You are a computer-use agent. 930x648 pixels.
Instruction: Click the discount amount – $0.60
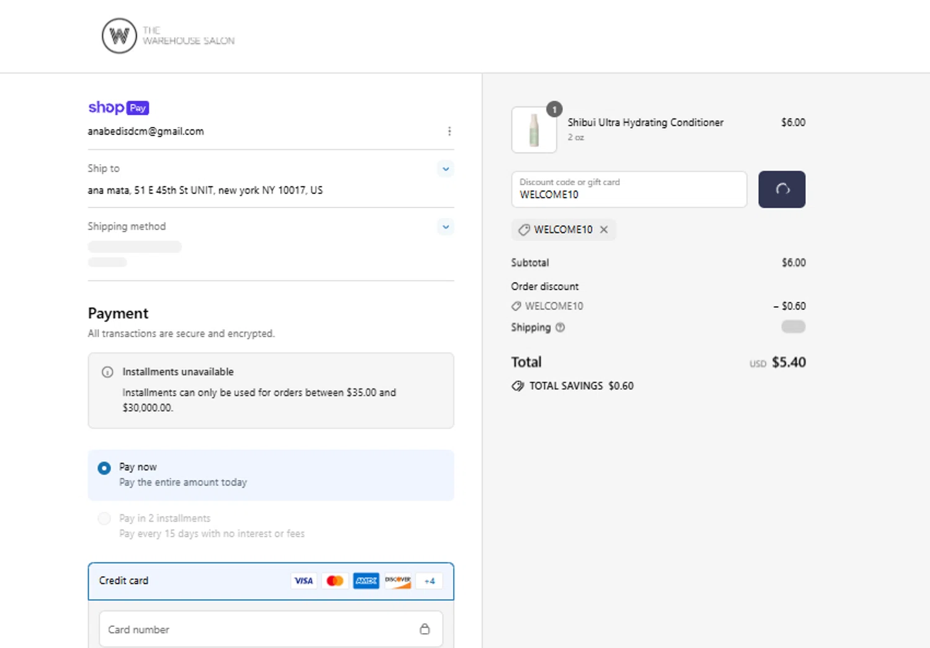coord(789,306)
